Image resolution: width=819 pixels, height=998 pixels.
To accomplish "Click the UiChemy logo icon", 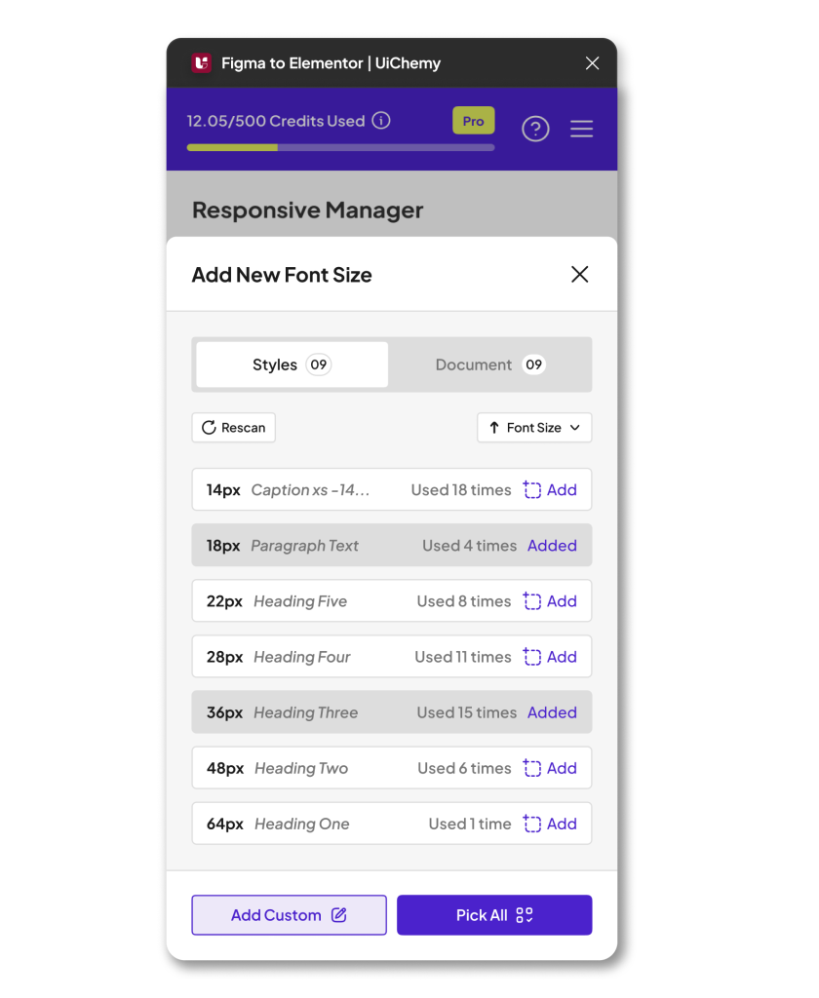I will point(201,63).
